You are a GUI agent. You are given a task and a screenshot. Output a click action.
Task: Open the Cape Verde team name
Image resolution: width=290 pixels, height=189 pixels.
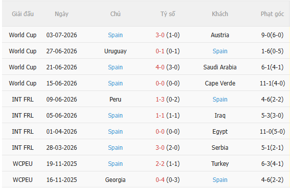220,83
